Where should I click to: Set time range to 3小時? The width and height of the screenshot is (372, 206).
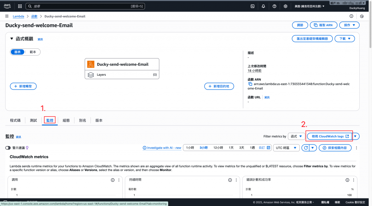(x=203, y=148)
